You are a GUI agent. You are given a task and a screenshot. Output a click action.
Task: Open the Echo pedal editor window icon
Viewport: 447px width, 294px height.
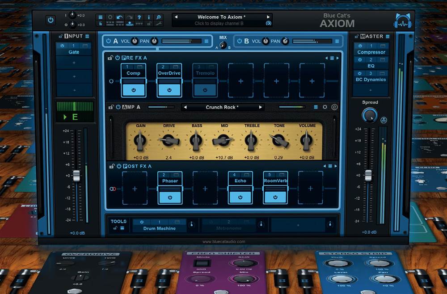(247, 175)
